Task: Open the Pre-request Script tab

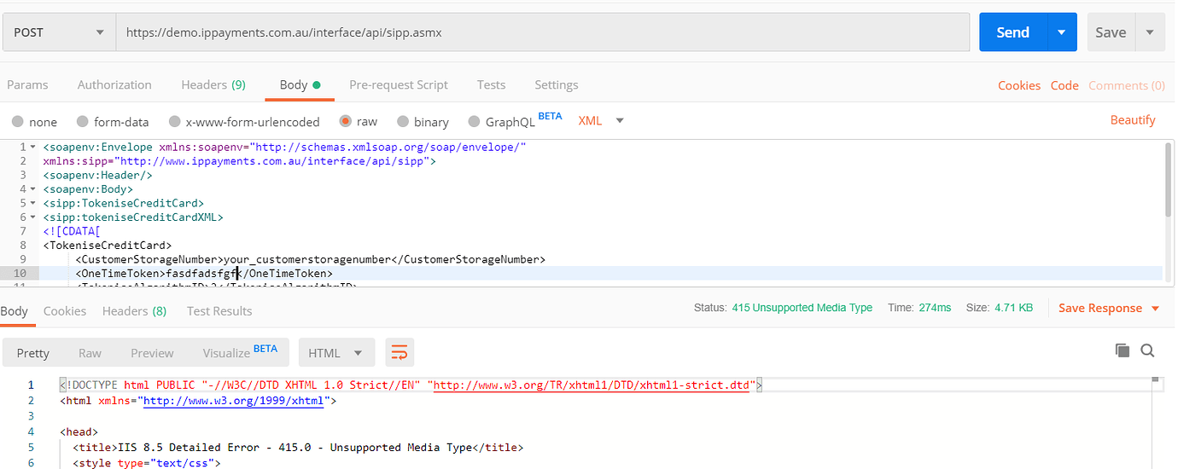Action: (x=399, y=85)
